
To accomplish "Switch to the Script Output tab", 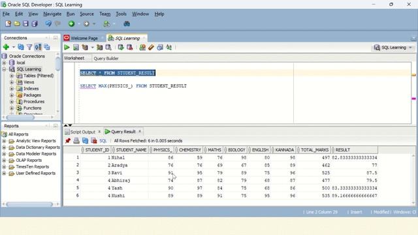I will [83, 132].
